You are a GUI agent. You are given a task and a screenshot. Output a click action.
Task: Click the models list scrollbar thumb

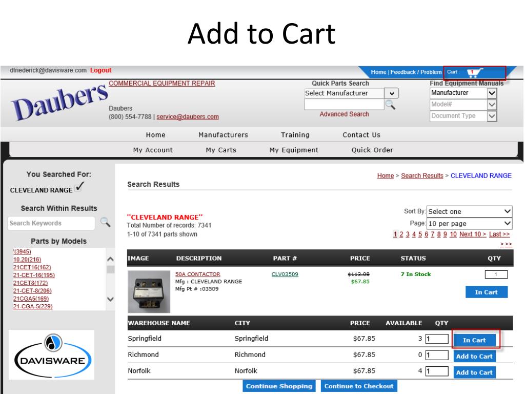(111, 270)
